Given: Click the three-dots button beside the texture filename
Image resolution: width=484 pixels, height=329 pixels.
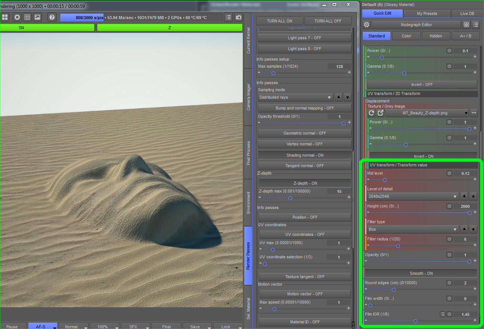Looking at the screenshot, I should (x=474, y=113).
